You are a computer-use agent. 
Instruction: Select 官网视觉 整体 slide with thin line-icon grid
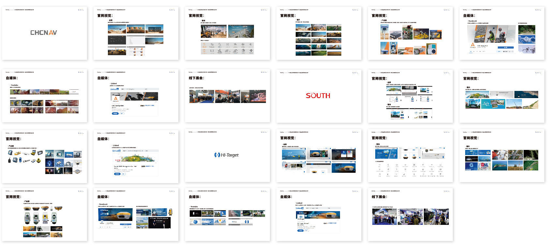pyautogui.click(x=410, y=155)
